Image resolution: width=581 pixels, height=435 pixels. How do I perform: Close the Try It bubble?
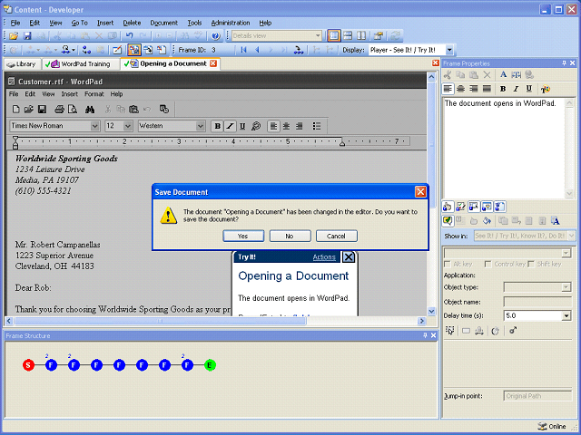pyautogui.click(x=348, y=257)
